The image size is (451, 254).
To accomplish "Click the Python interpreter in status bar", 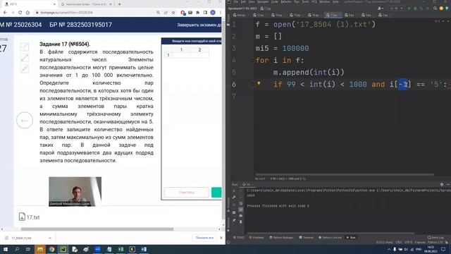I will (436, 243).
